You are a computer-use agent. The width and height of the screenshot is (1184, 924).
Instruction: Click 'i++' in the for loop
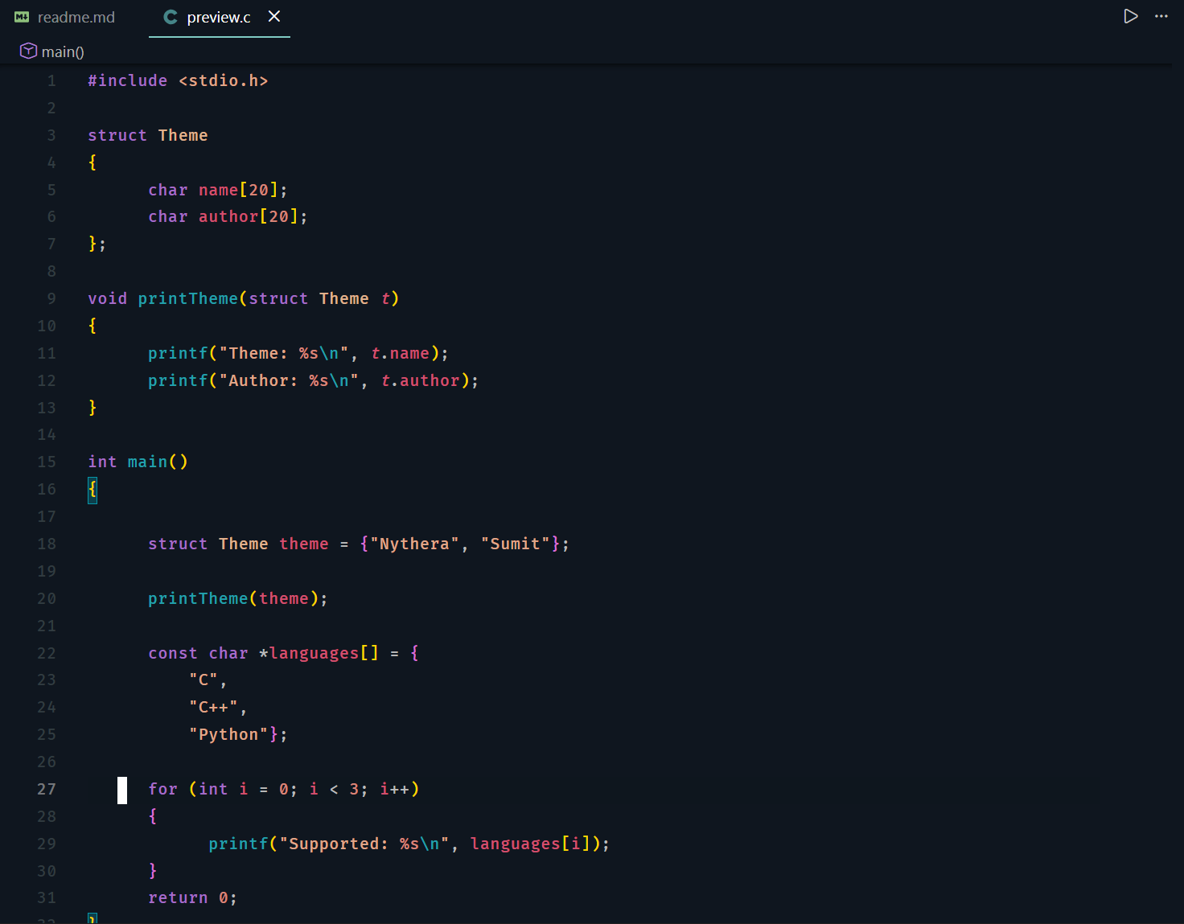395,789
